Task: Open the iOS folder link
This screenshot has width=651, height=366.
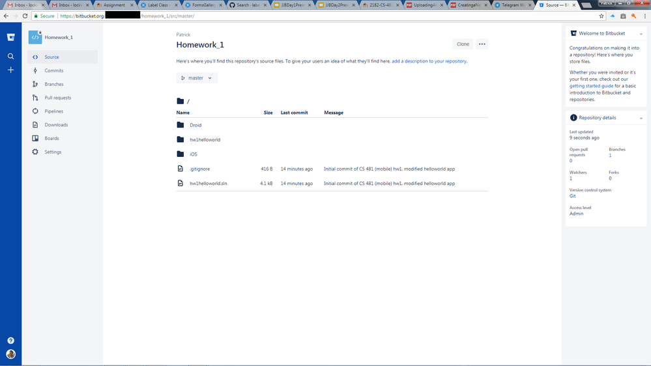Action: click(194, 154)
